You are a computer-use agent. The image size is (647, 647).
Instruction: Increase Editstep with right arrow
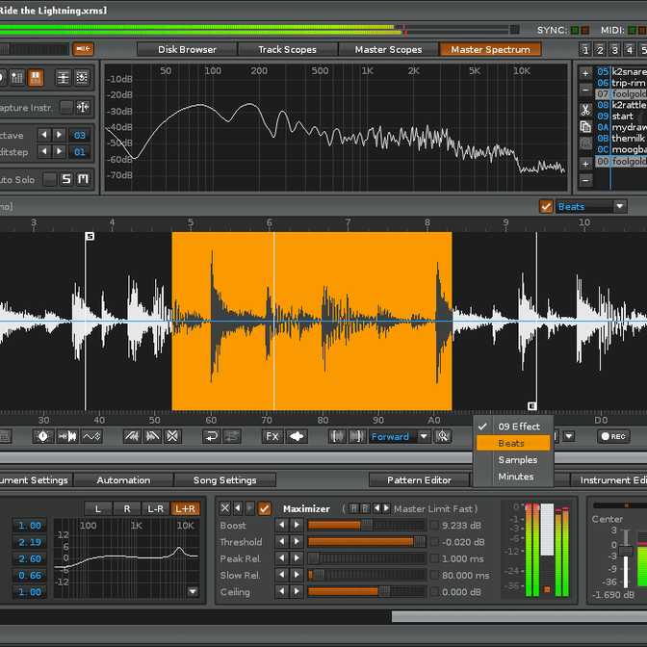pos(59,151)
